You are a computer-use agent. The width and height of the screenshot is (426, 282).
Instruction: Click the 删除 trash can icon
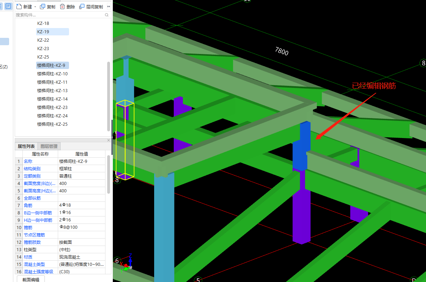coord(62,7)
